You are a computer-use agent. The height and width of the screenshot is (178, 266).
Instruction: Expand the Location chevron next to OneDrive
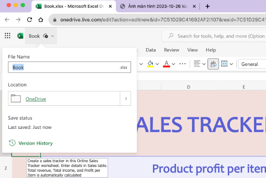[x=125, y=99]
